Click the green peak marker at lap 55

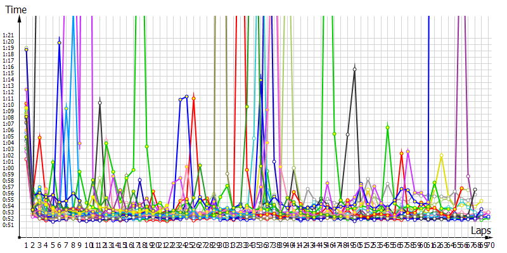tap(387, 128)
